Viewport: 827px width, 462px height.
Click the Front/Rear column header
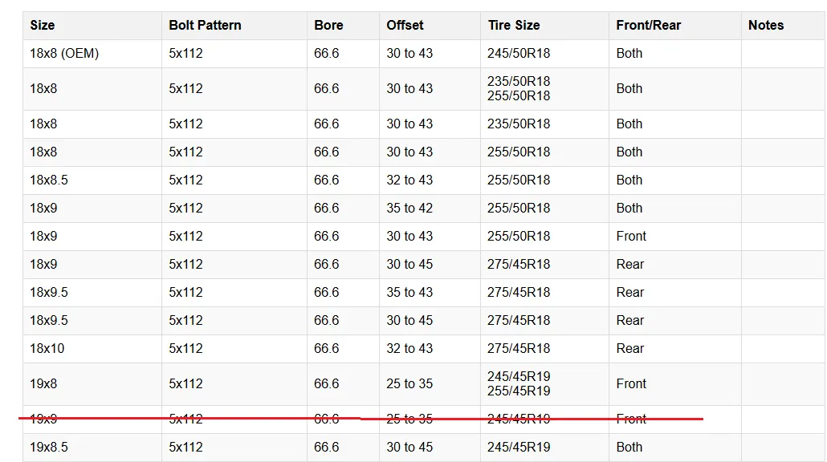(648, 25)
